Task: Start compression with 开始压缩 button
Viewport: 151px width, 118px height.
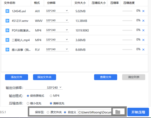Action: click(x=138, y=112)
